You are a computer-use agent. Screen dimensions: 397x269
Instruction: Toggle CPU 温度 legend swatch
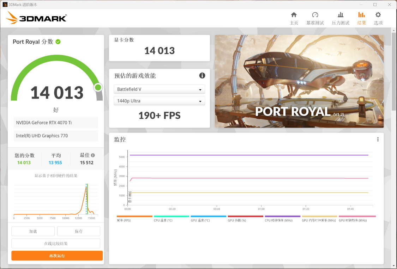172,217
